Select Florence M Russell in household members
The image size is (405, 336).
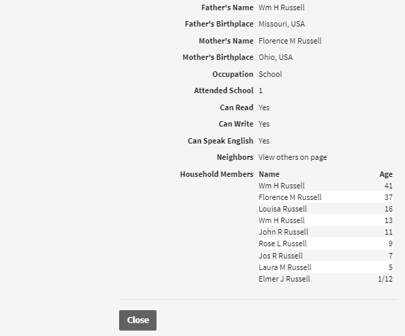290,197
